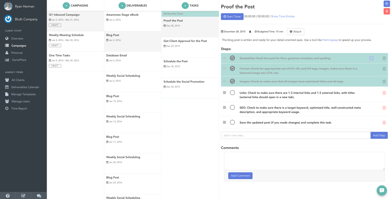Image resolution: width=391 pixels, height=199 pixels.
Task: Open the green chat widget bubble
Action: pyautogui.click(x=382, y=190)
